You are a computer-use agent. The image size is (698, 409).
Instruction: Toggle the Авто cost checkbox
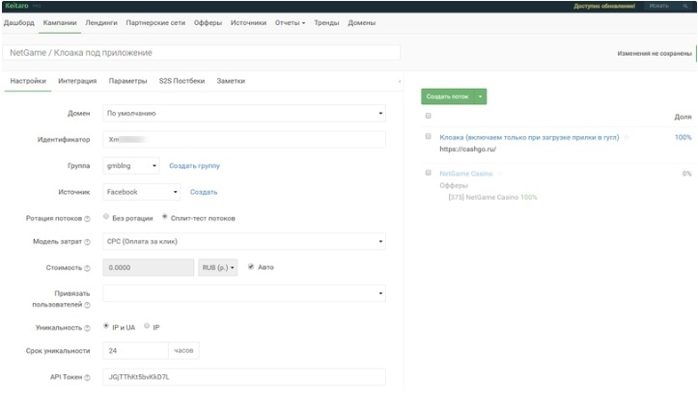click(251, 267)
